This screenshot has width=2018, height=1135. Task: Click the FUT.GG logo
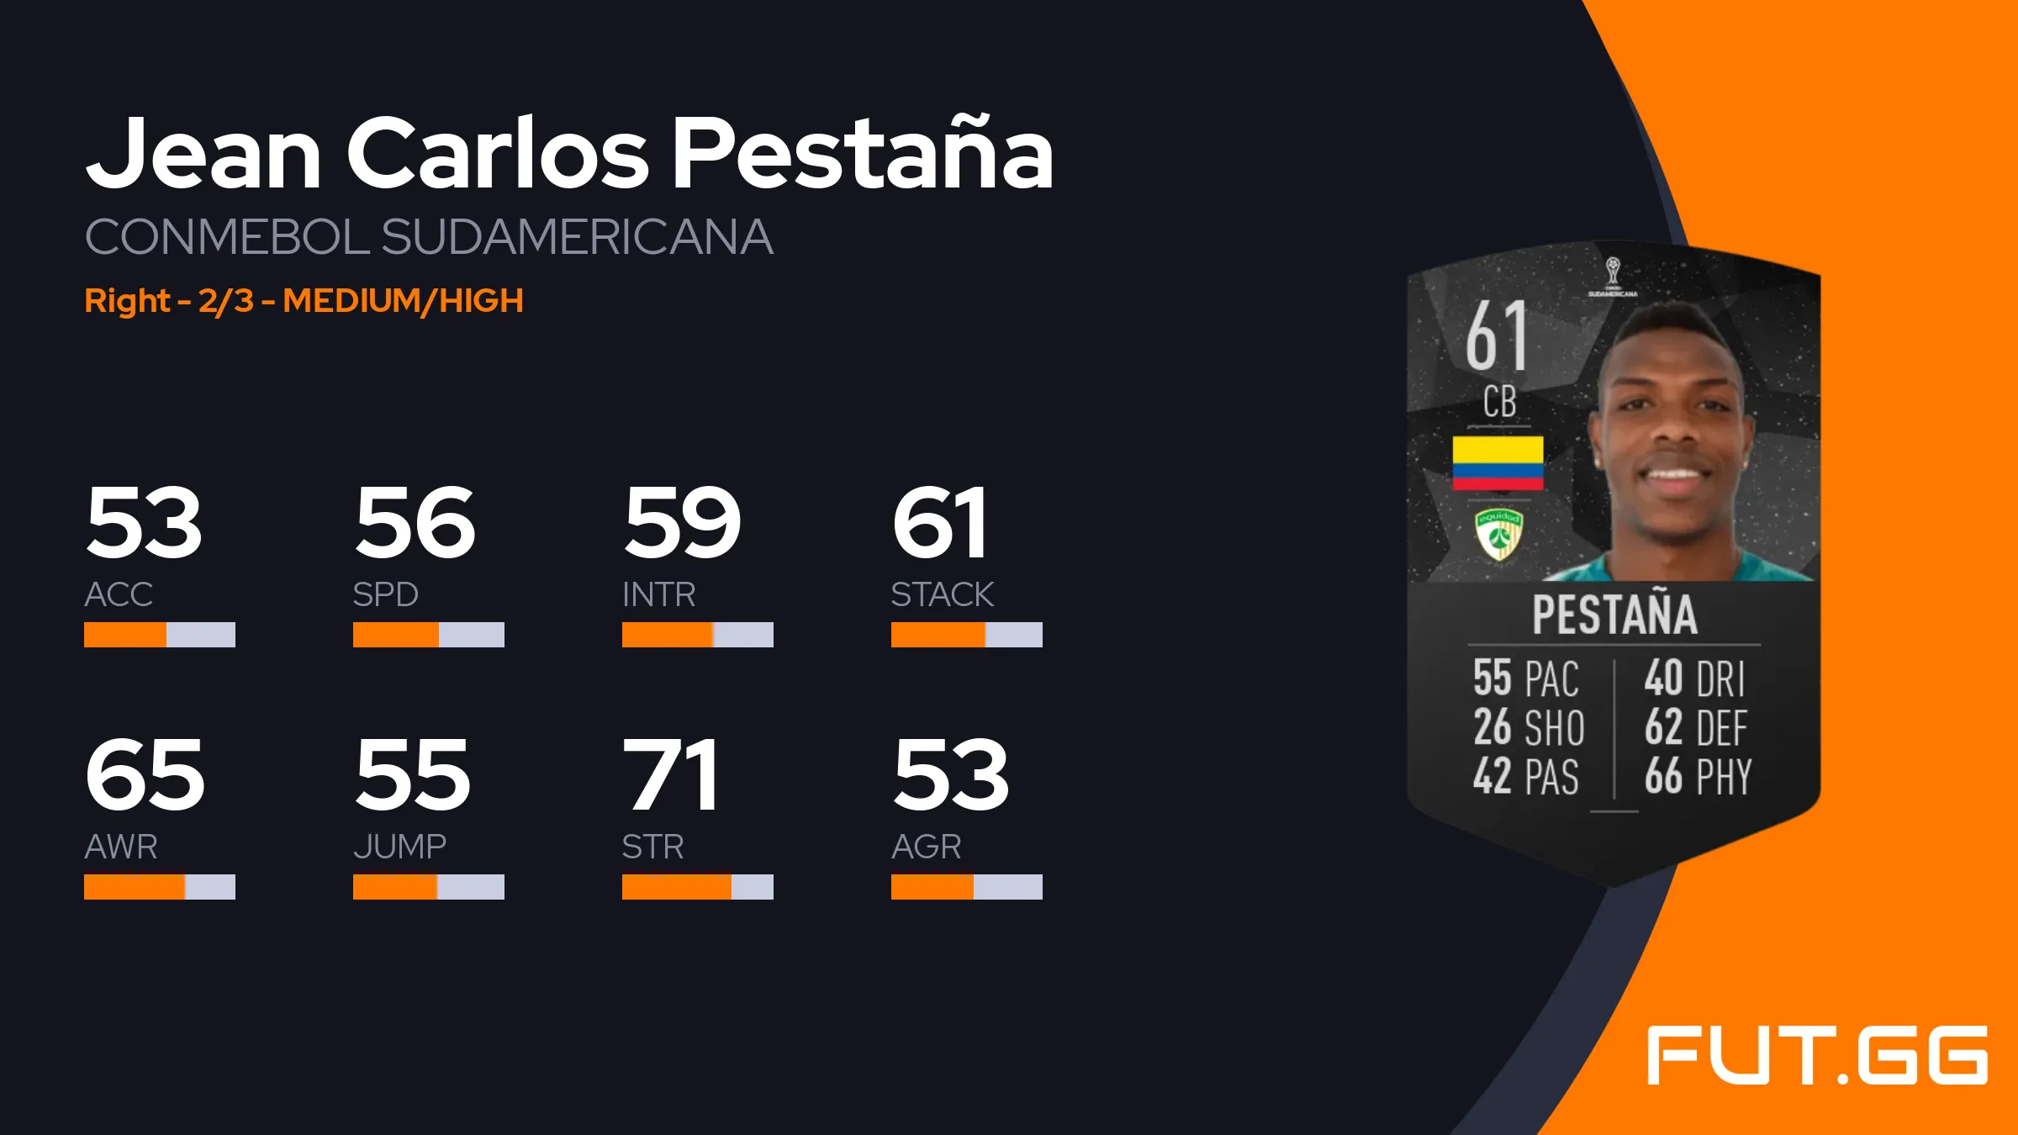[x=1817, y=1056]
